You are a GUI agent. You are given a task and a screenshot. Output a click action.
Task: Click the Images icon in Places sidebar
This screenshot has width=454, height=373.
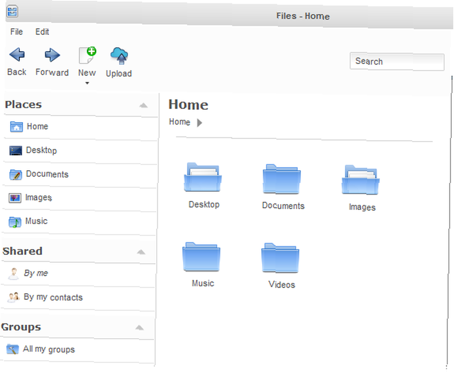[x=15, y=198]
